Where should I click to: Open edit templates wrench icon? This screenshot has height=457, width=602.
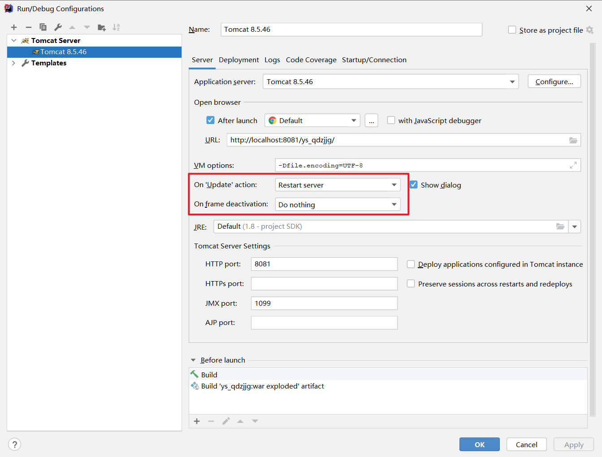click(x=58, y=27)
